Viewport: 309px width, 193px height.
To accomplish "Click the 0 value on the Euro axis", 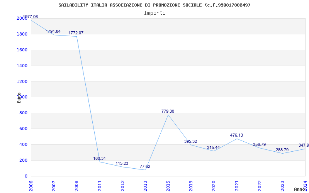I will pos(26,176).
